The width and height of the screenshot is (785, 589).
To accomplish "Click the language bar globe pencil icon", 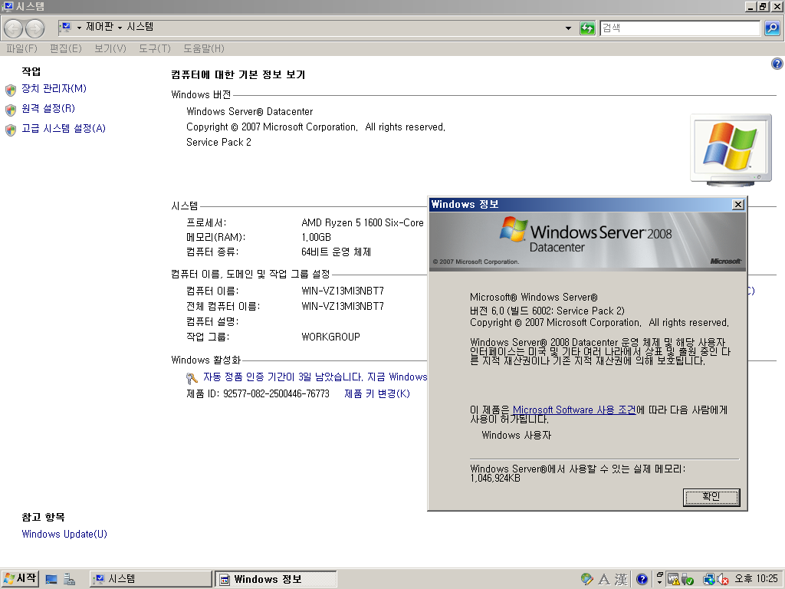I will 586,580.
